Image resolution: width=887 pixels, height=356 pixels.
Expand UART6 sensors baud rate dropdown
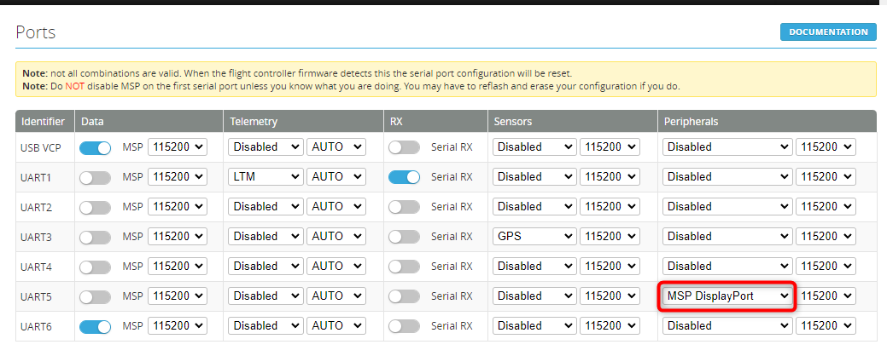(610, 325)
